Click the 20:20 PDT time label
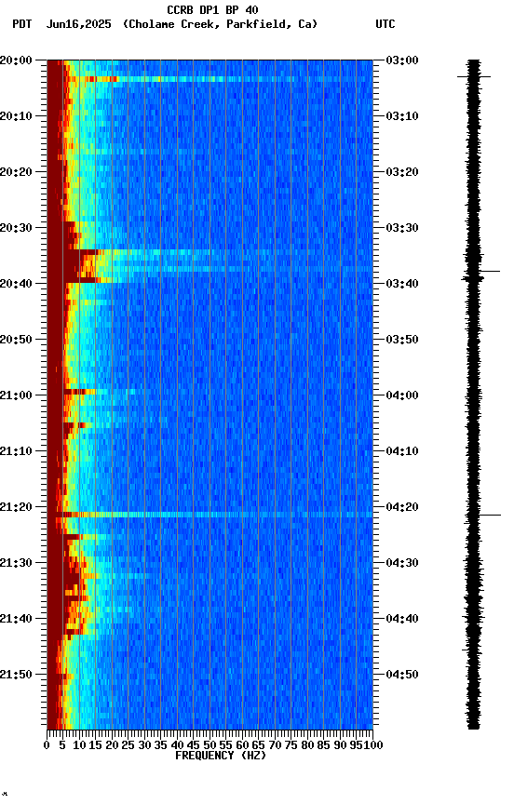The image size is (514, 804). point(16,172)
